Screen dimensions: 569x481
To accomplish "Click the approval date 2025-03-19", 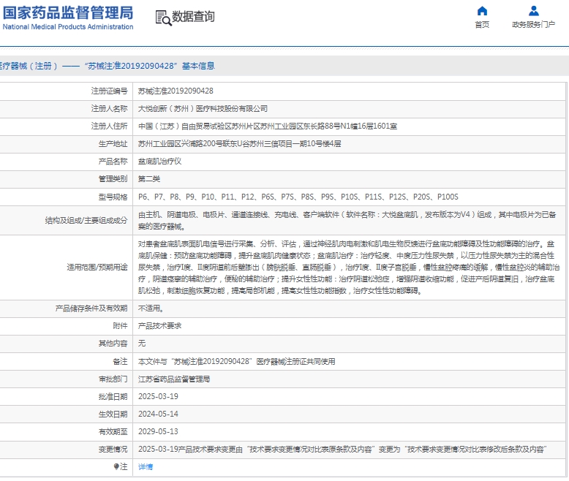I will (158, 396).
